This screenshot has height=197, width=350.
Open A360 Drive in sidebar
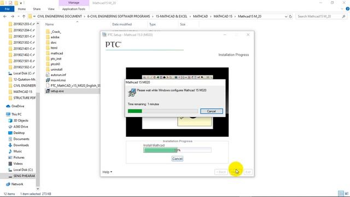(18, 126)
